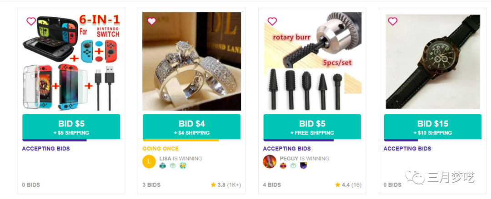Click Peggy's dark purple badge icon
This screenshot has height=199, width=491.
(x=303, y=166)
